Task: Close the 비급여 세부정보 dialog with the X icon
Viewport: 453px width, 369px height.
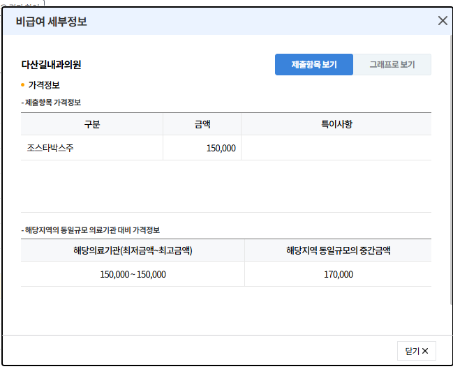Action: point(443,21)
